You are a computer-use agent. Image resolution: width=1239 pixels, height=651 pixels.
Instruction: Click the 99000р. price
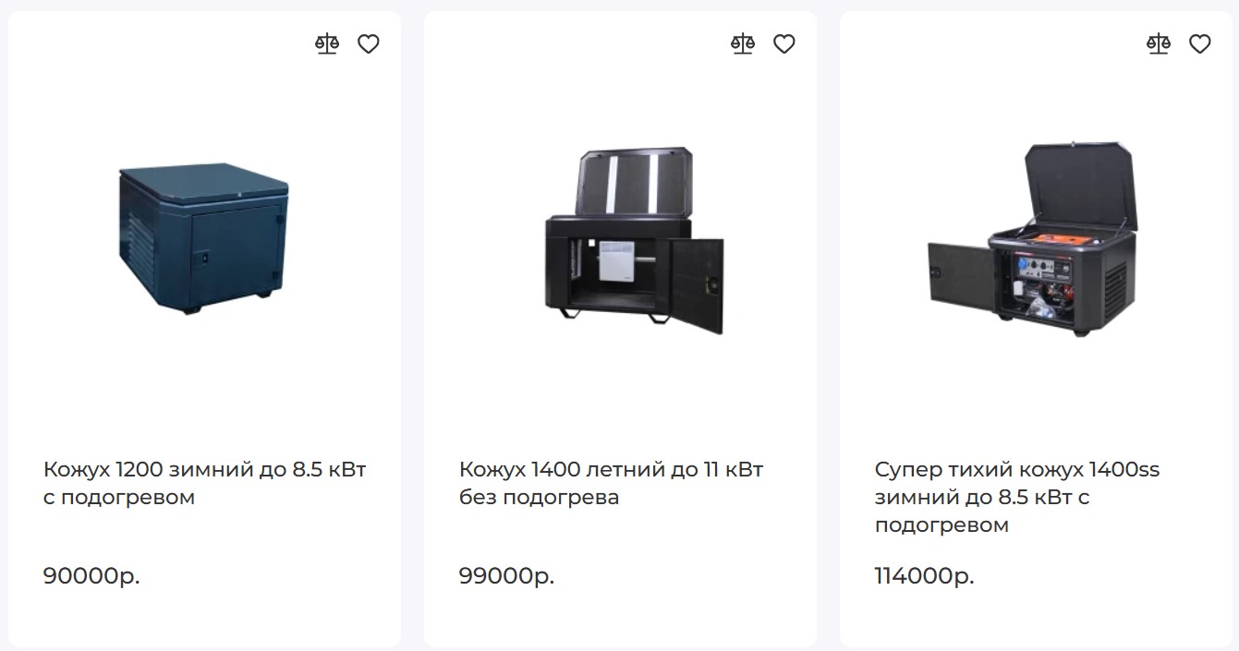[x=507, y=576]
